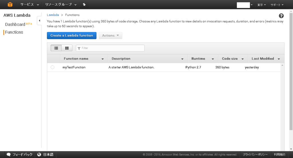Collapse the AWS Lambda sidebar arrow

click(39, 21)
